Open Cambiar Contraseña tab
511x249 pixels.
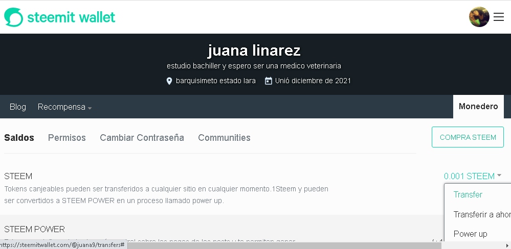tap(142, 138)
